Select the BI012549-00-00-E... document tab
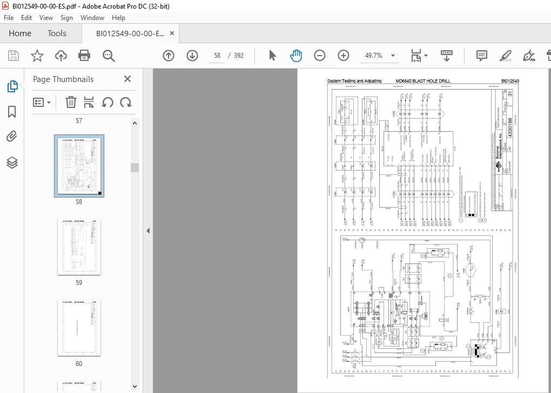 point(130,33)
